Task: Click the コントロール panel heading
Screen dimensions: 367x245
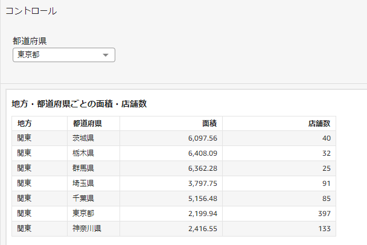Action: [31, 11]
